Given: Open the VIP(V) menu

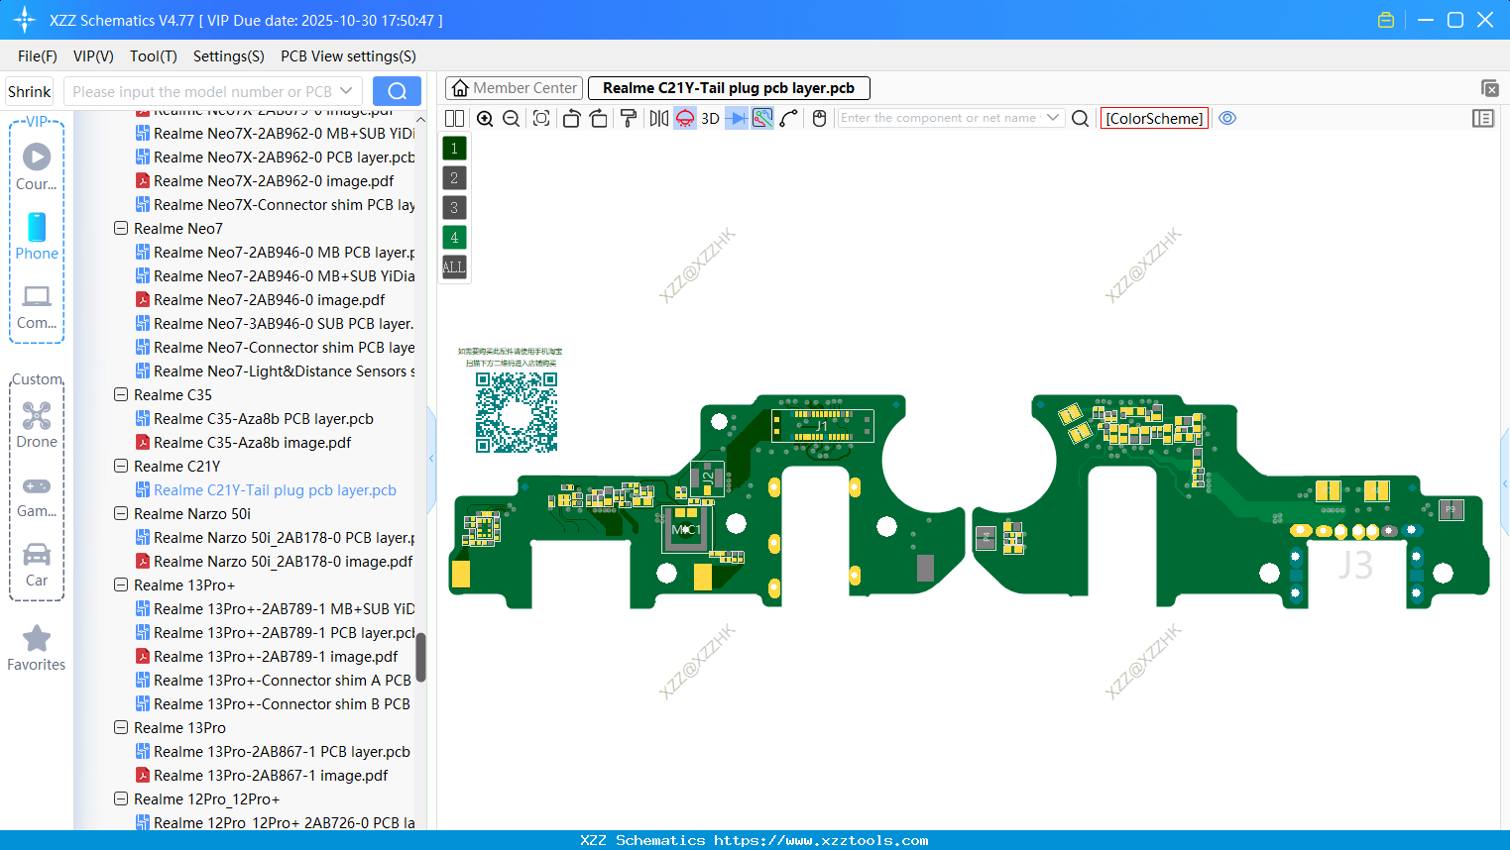Looking at the screenshot, I should (93, 56).
